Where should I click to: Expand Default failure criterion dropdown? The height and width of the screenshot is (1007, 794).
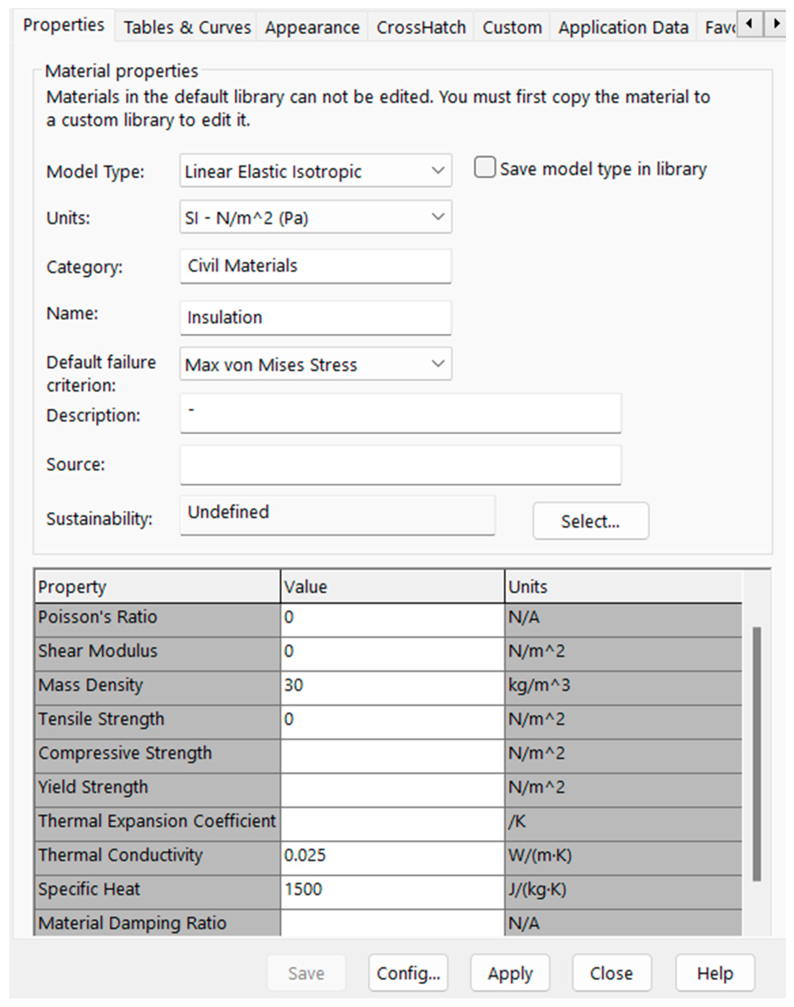pyautogui.click(x=316, y=364)
